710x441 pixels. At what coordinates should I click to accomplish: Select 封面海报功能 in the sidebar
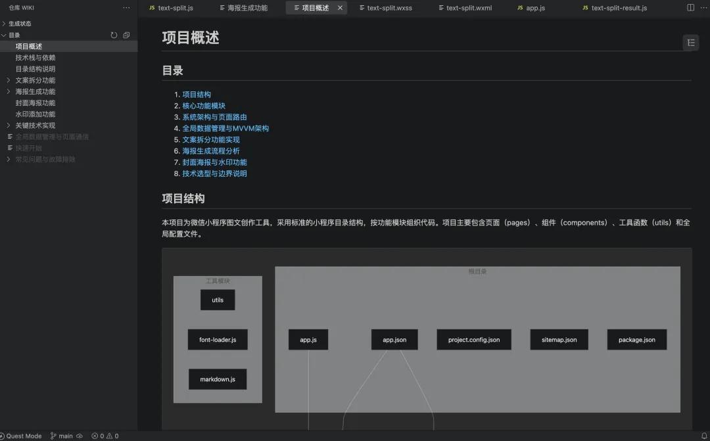(35, 103)
